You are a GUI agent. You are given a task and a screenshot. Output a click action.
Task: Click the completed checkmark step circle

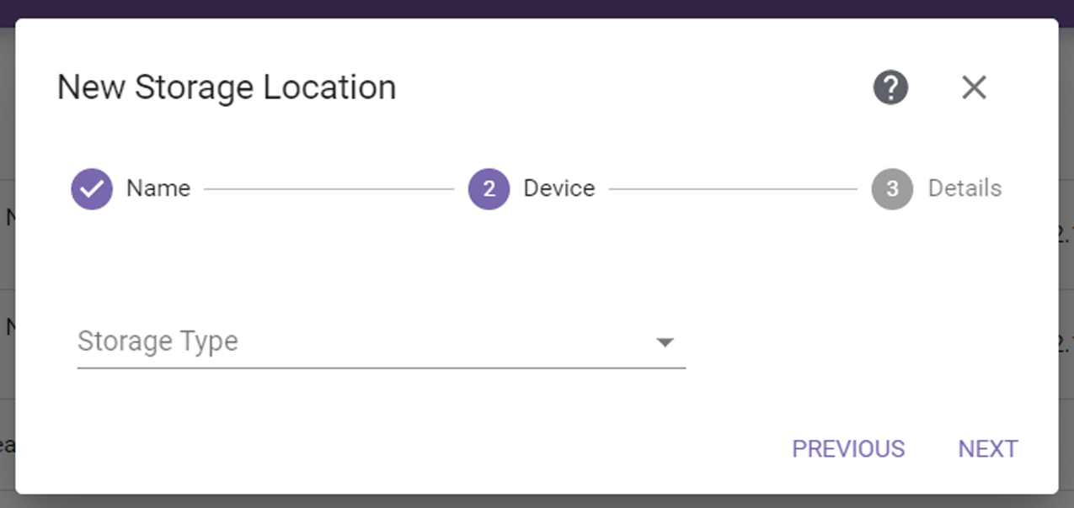pyautogui.click(x=92, y=188)
